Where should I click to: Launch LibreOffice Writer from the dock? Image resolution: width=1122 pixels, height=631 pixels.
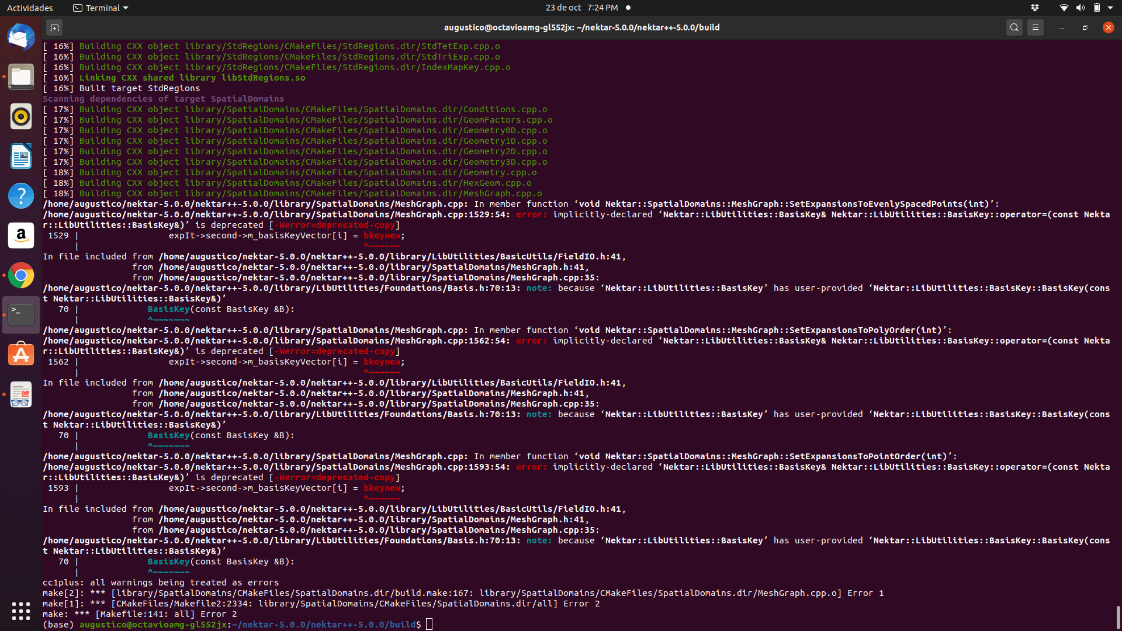coord(21,157)
